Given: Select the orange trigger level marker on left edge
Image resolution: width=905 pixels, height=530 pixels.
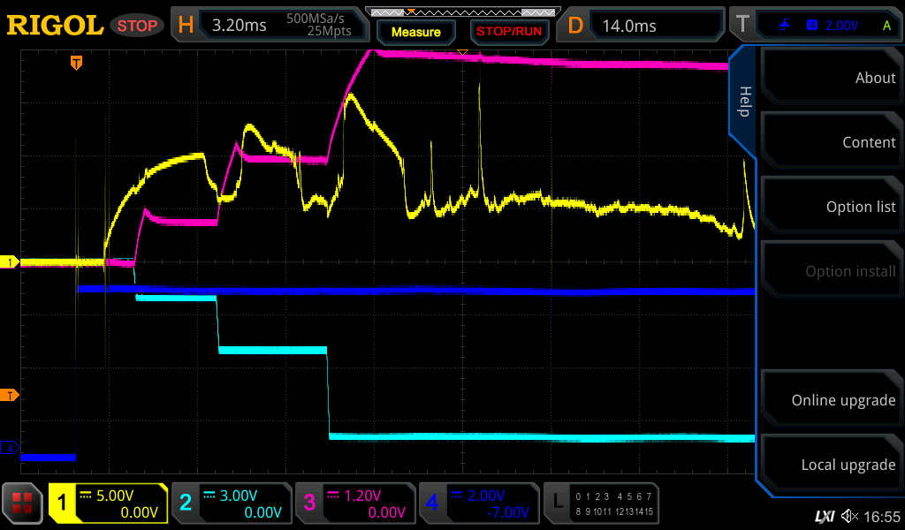Looking at the screenshot, I should [10, 395].
